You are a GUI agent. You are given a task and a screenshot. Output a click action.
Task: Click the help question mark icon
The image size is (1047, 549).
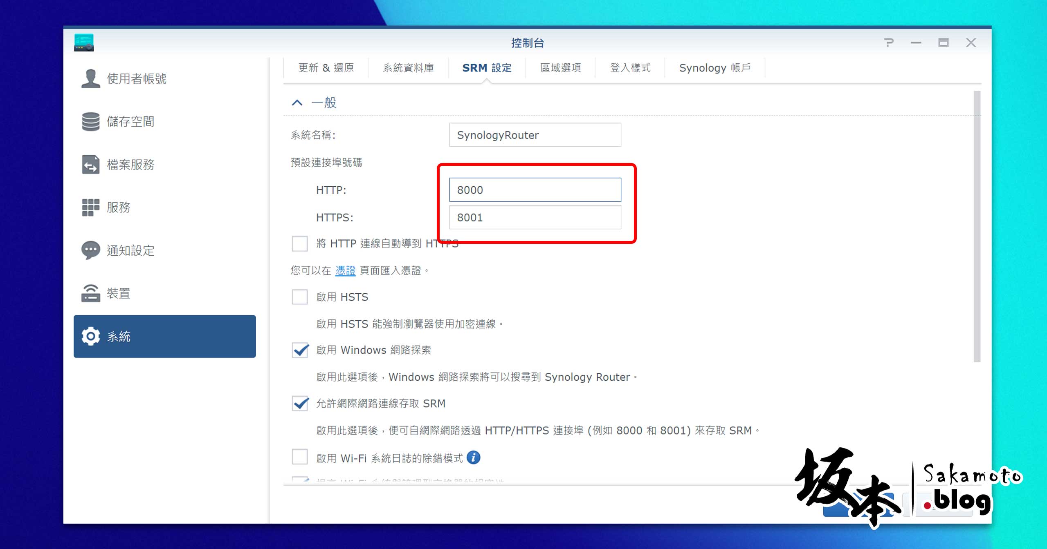coord(889,42)
